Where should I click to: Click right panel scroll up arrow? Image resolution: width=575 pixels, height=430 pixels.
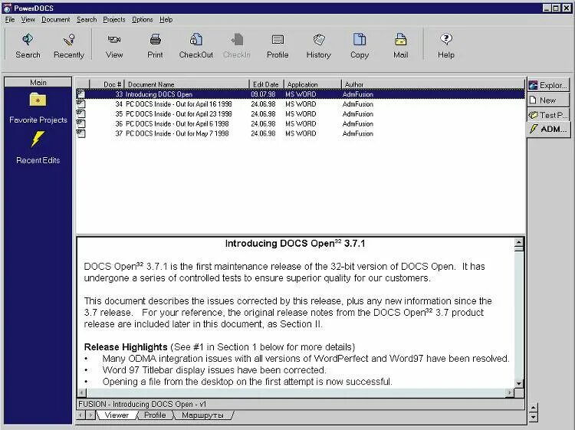pos(533,408)
